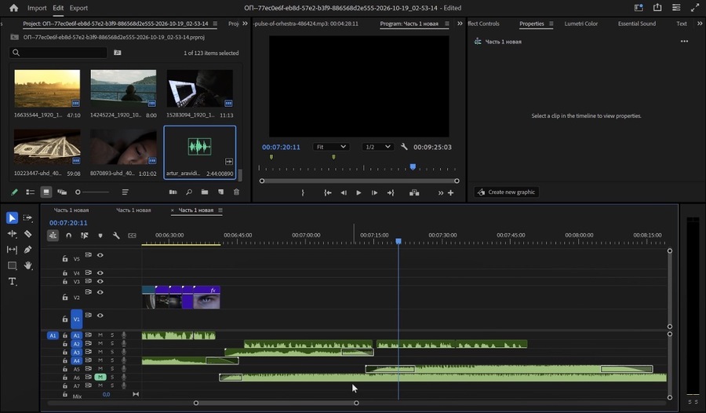Open the Export tab
Image resolution: width=706 pixels, height=413 pixels.
(78, 8)
